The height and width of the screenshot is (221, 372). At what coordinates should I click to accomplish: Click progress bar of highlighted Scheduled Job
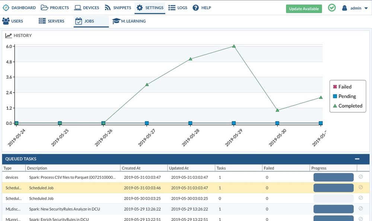(x=333, y=188)
